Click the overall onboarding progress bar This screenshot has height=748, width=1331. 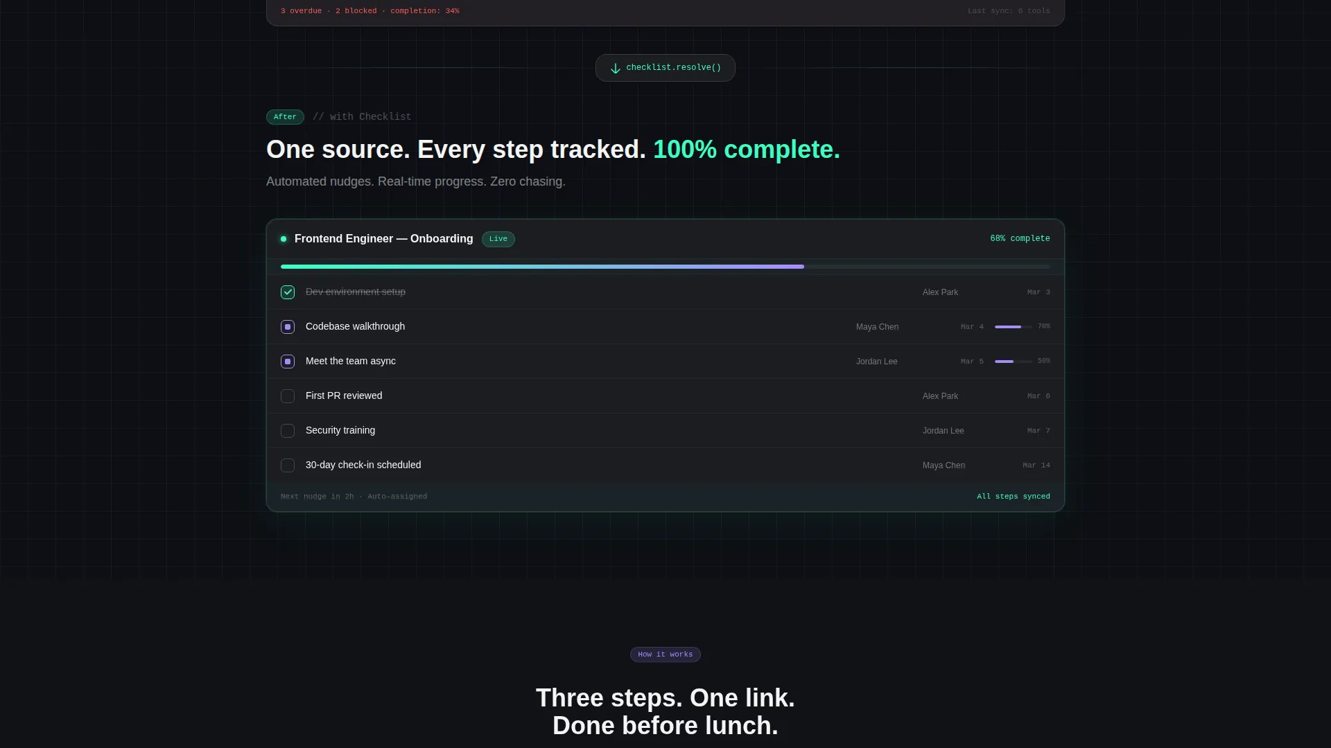pyautogui.click(x=665, y=267)
